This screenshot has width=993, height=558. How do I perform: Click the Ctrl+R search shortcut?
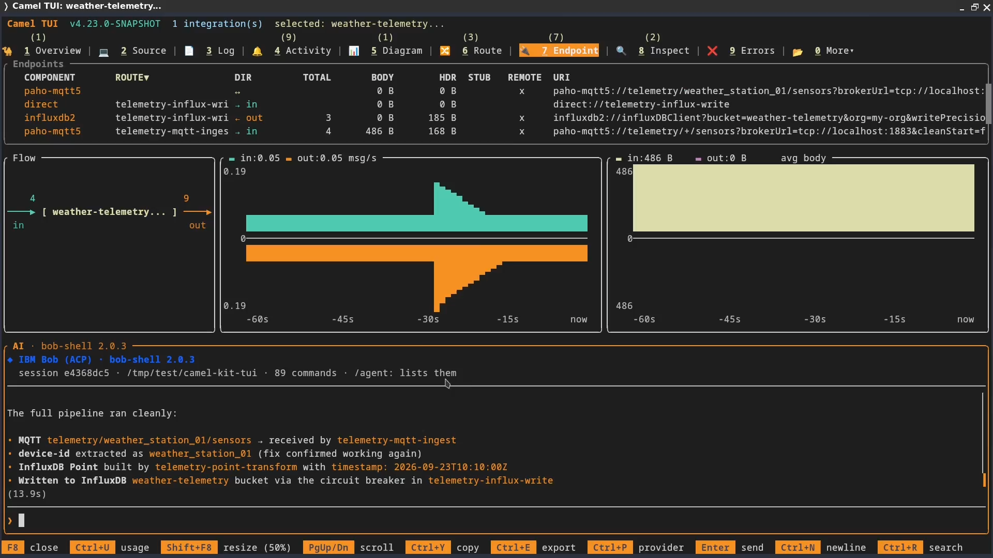(920, 548)
